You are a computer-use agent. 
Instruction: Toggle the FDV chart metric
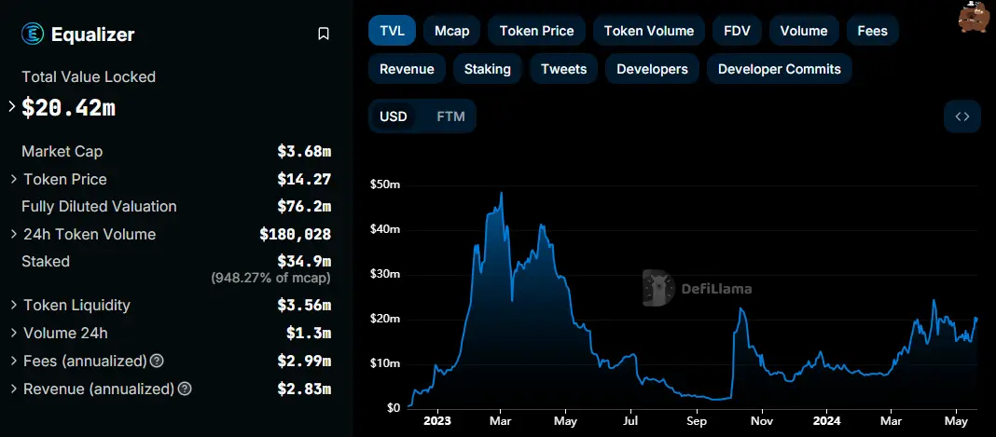click(737, 31)
